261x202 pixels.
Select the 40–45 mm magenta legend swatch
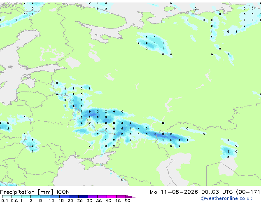(x=112, y=197)
